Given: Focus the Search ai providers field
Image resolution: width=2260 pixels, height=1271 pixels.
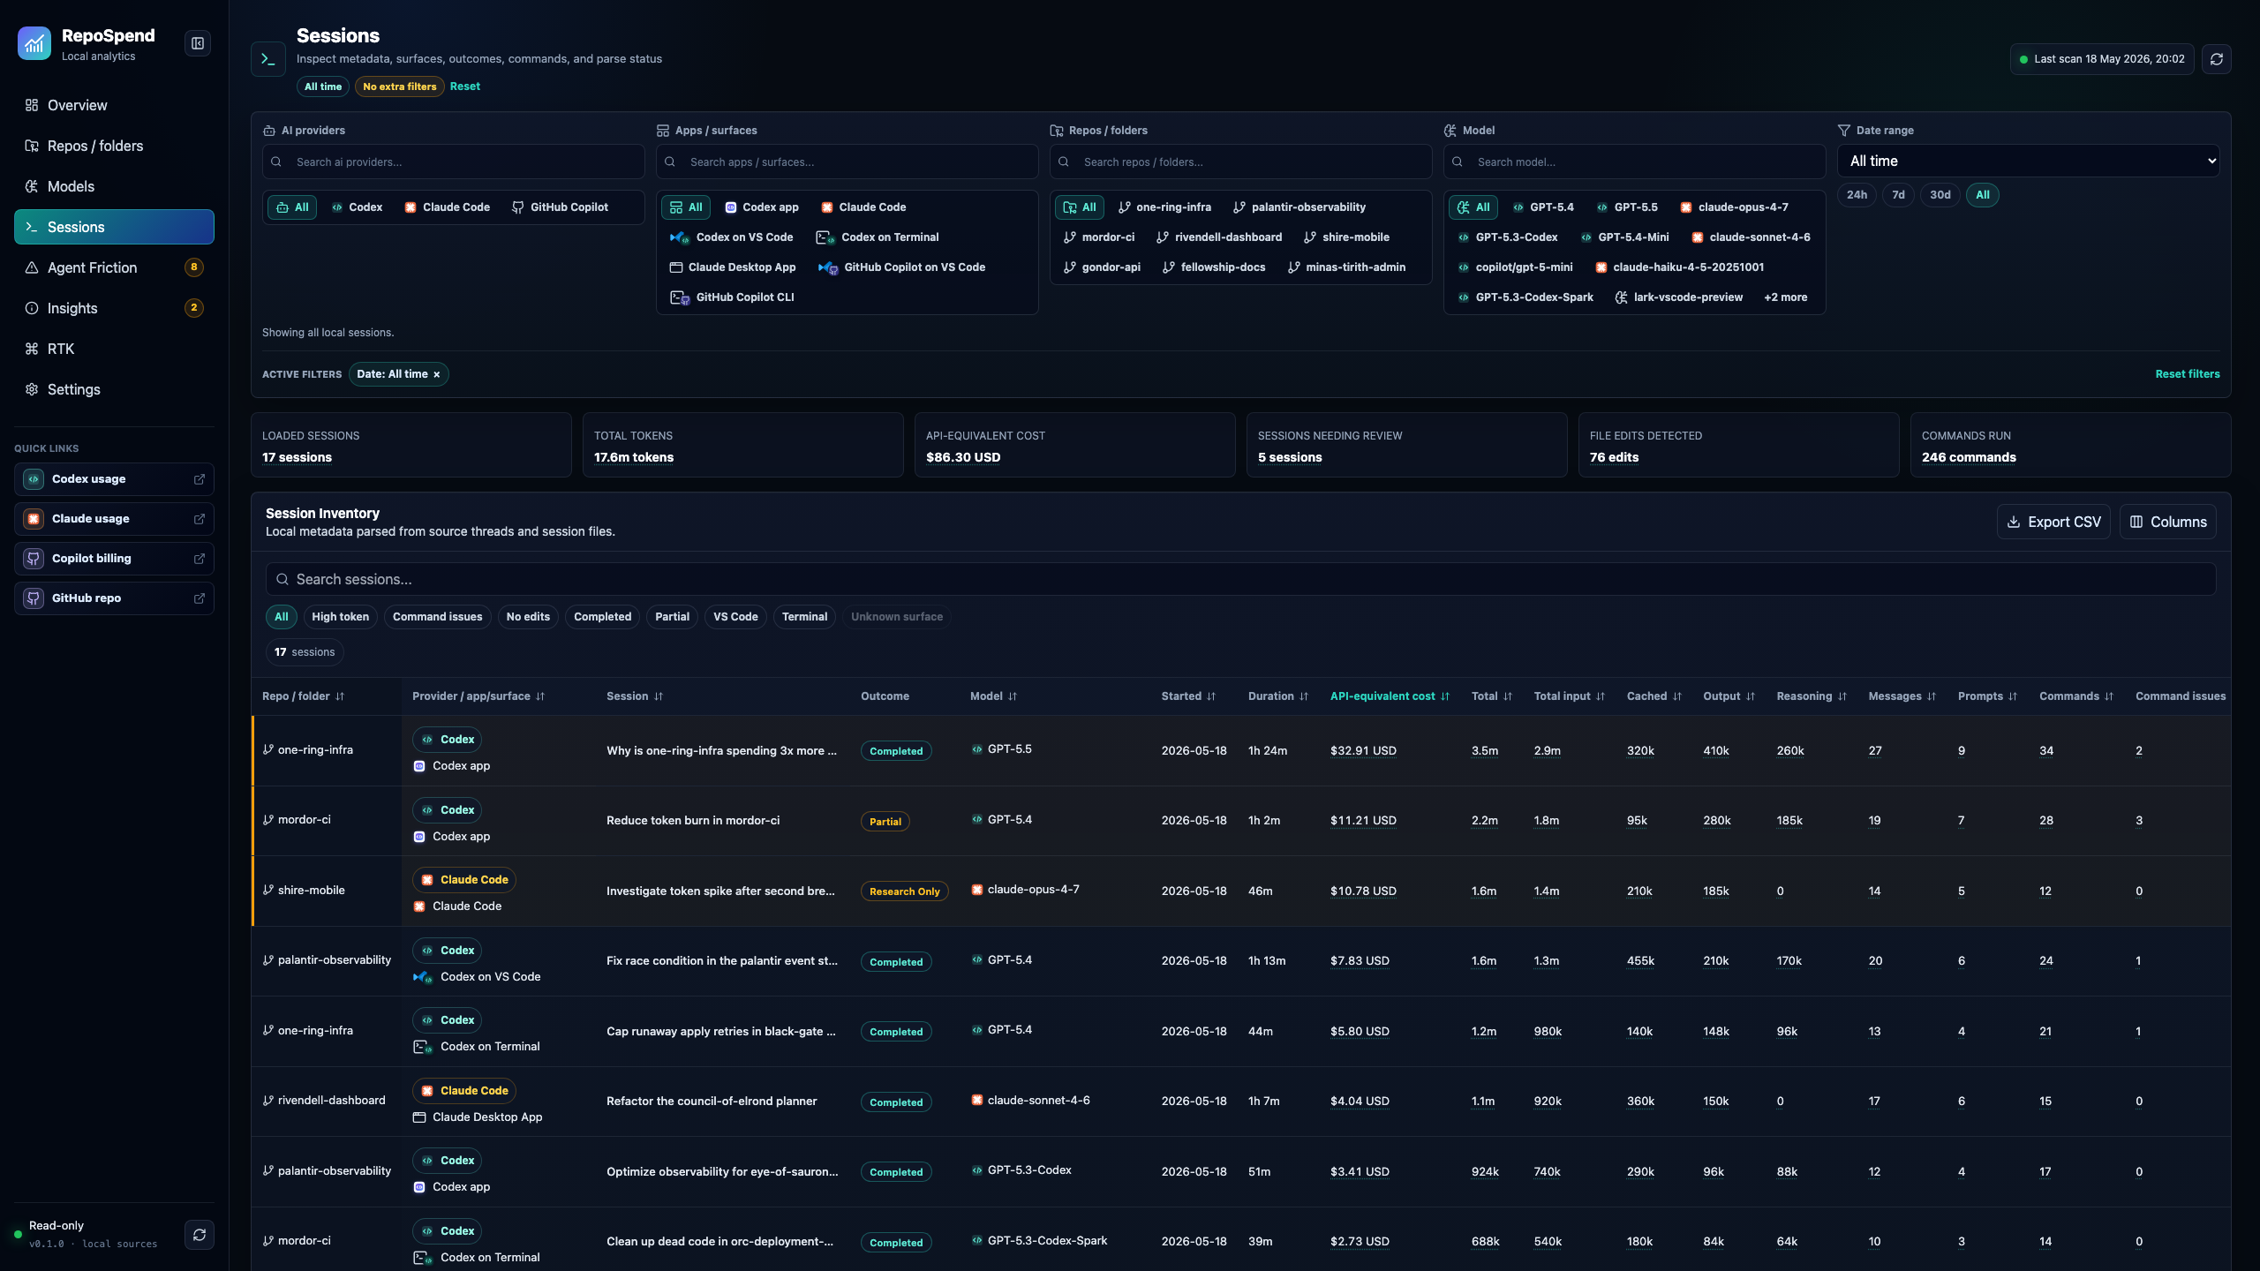Looking at the screenshot, I should [x=454, y=162].
